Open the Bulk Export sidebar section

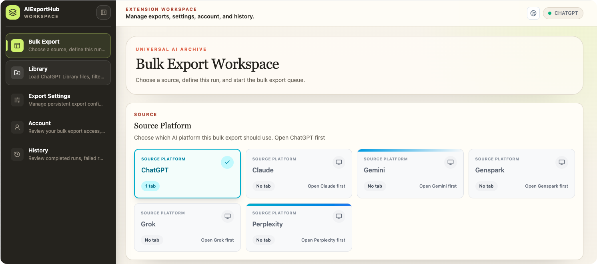coord(58,46)
